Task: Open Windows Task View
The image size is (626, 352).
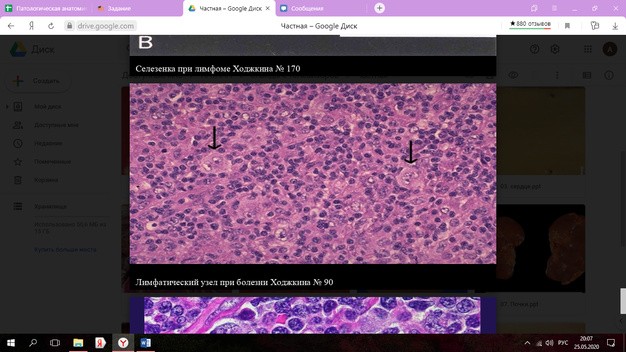Action: (55, 342)
